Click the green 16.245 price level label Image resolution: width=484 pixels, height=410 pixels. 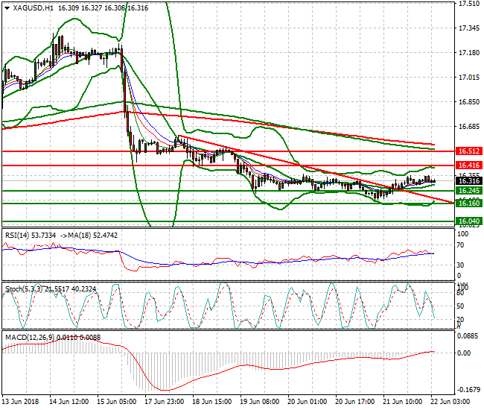469,191
